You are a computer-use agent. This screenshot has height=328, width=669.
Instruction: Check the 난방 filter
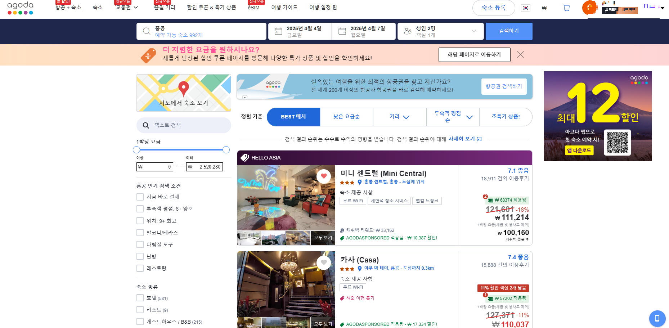pyautogui.click(x=140, y=256)
